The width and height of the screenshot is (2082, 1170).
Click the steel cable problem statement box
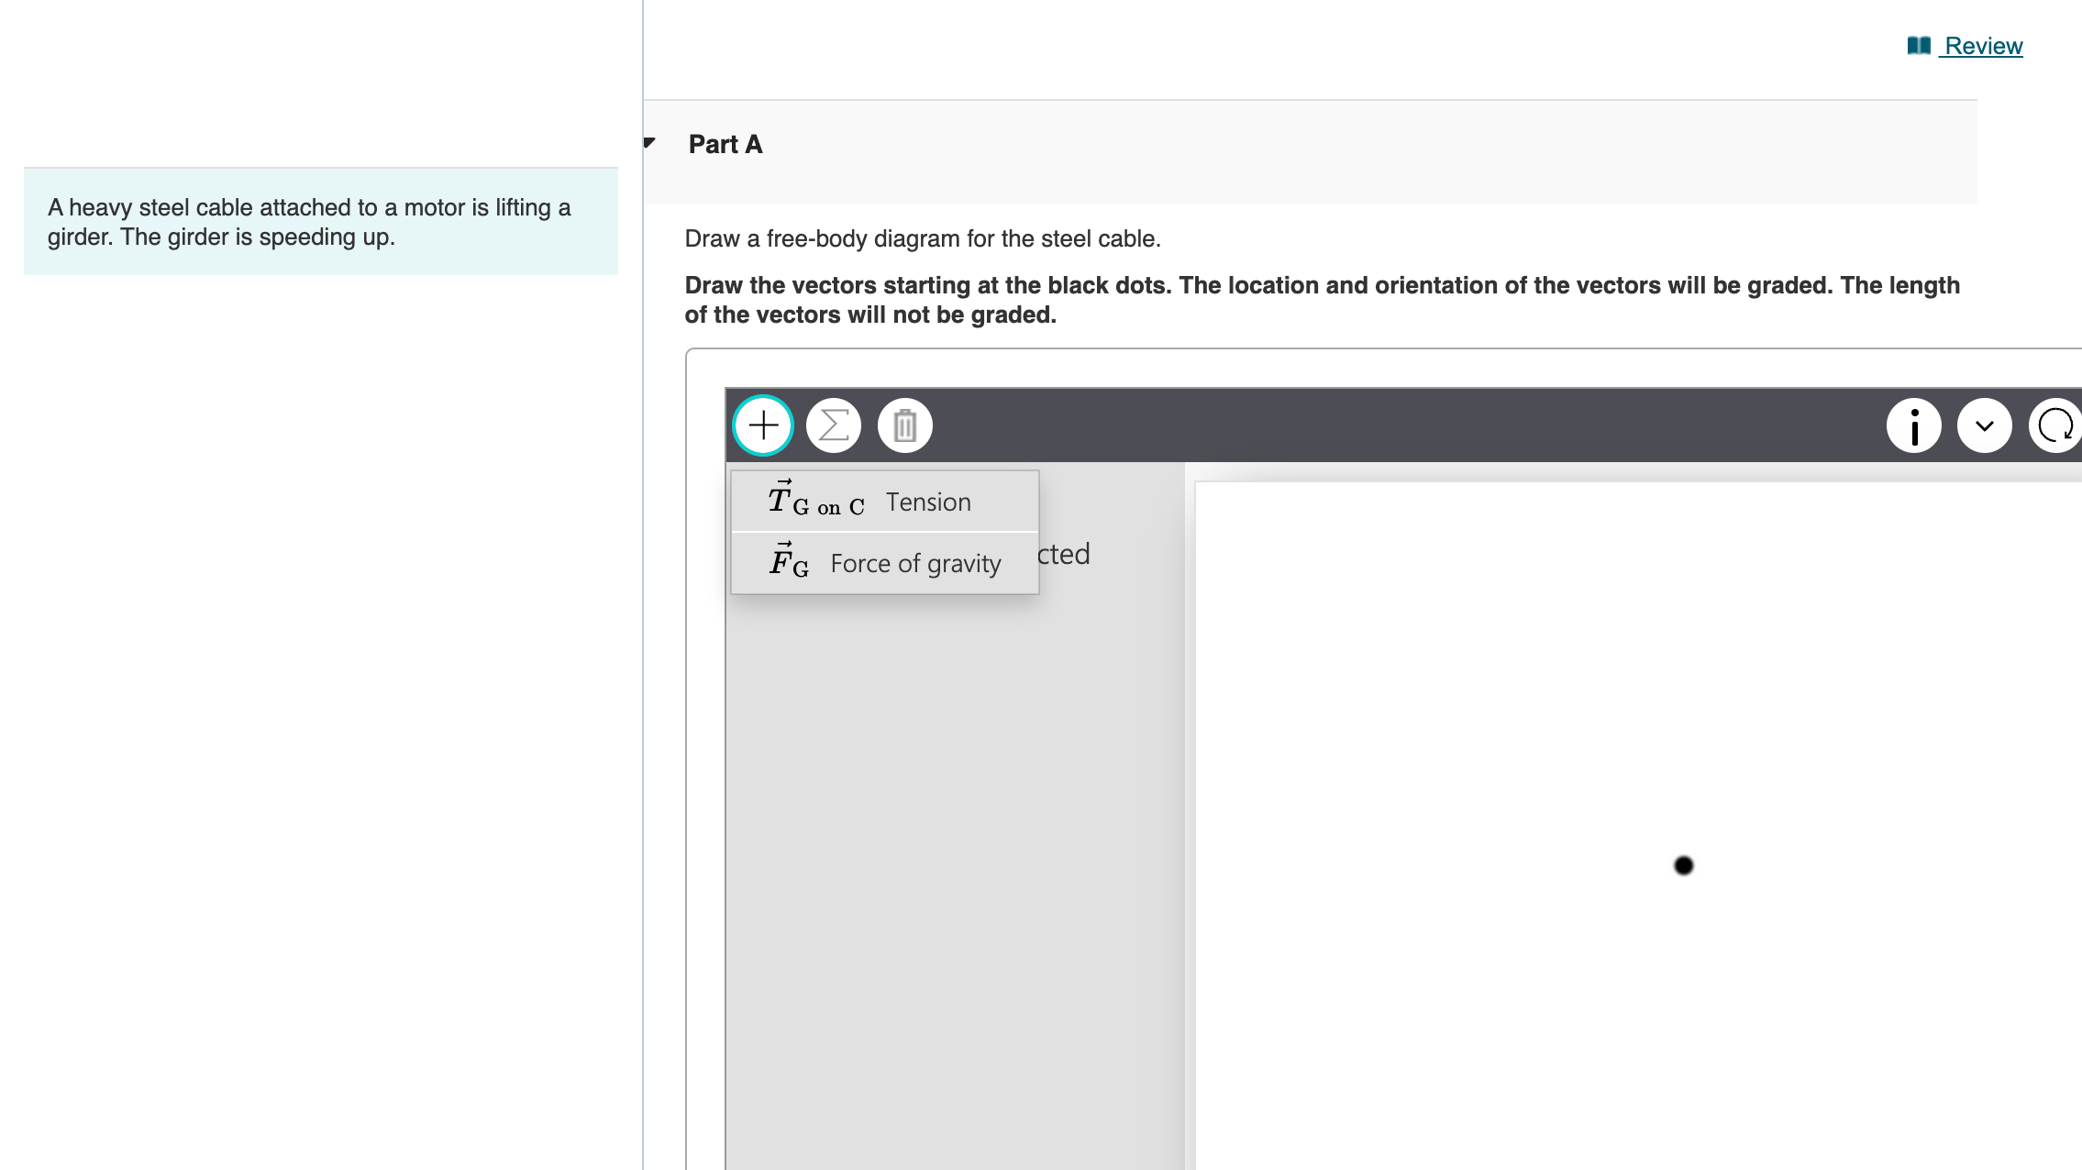320,222
